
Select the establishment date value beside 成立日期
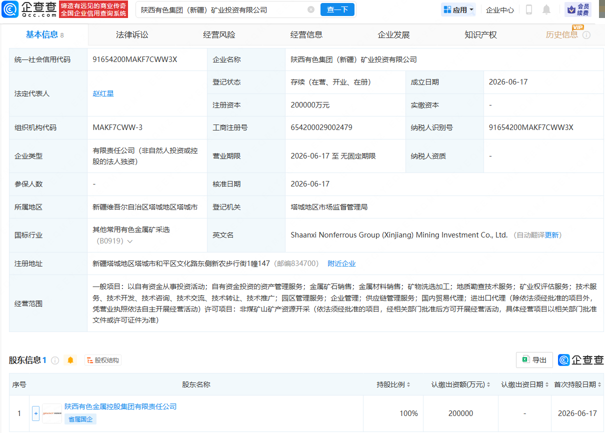point(508,82)
